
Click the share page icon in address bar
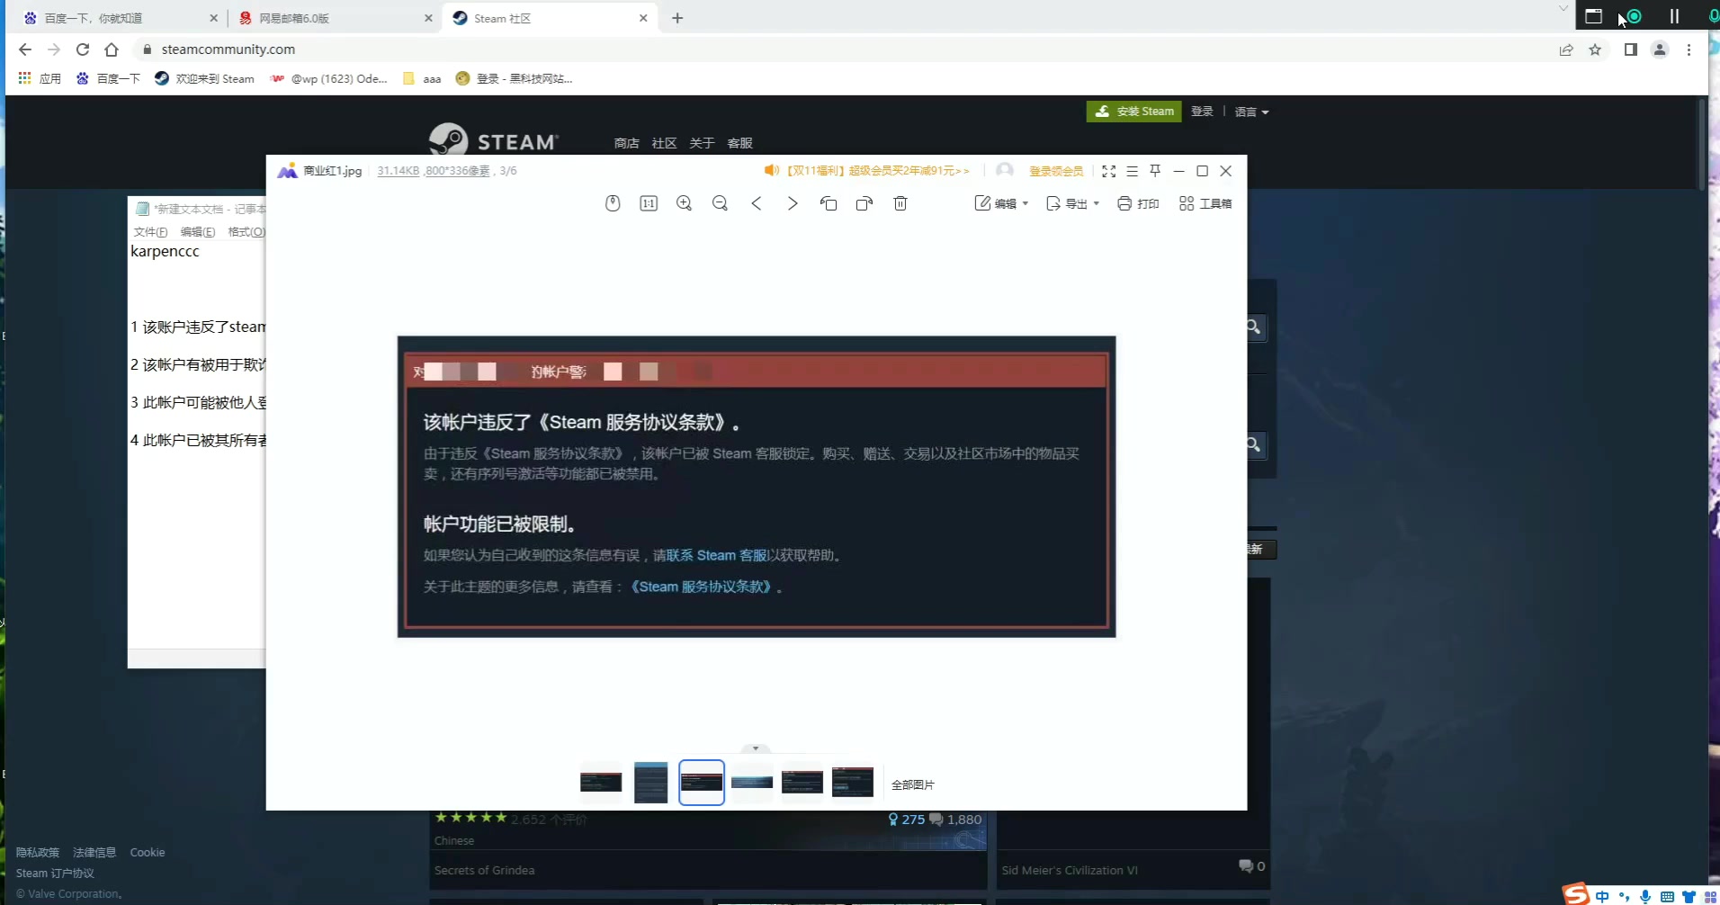coord(1566,49)
